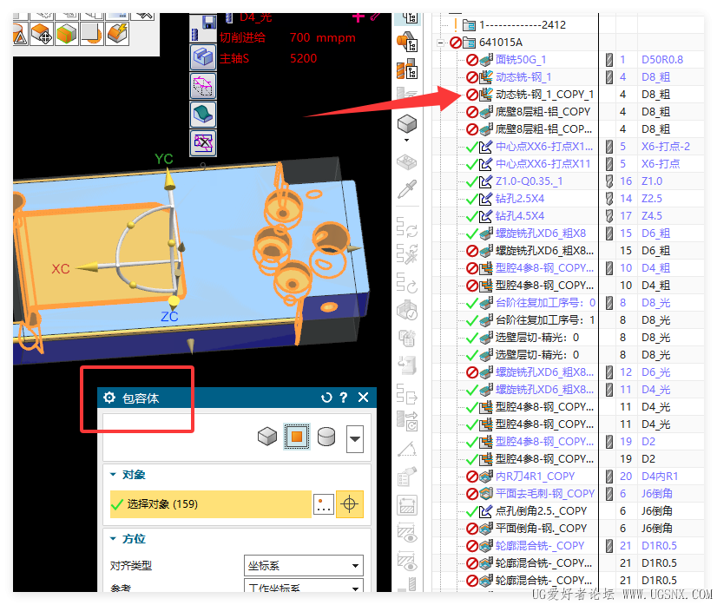Select operation 动态铣-钢_1
Image resolution: width=717 pixels, height=605 pixels.
[523, 77]
